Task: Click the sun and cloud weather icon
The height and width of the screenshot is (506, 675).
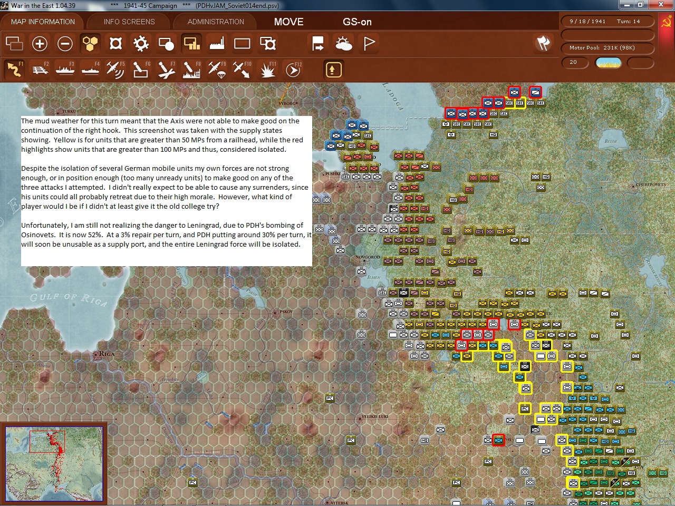Action: (343, 43)
